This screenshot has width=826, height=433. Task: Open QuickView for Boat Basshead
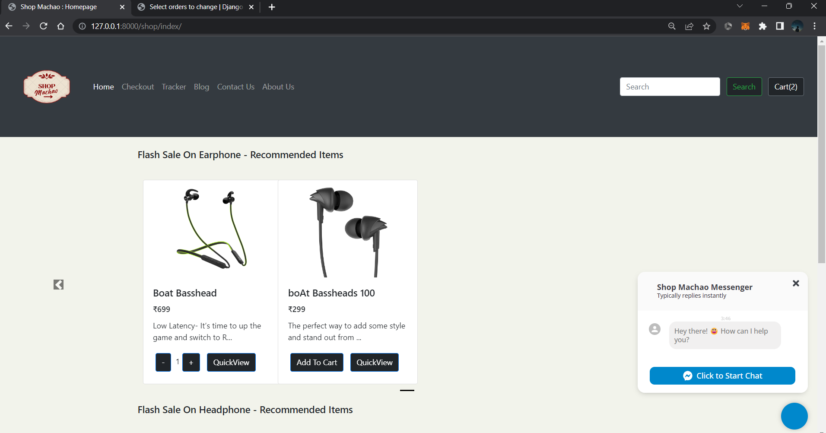tap(231, 362)
